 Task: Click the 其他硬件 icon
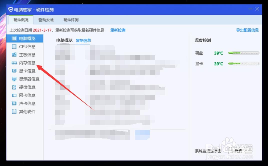tap(14, 111)
